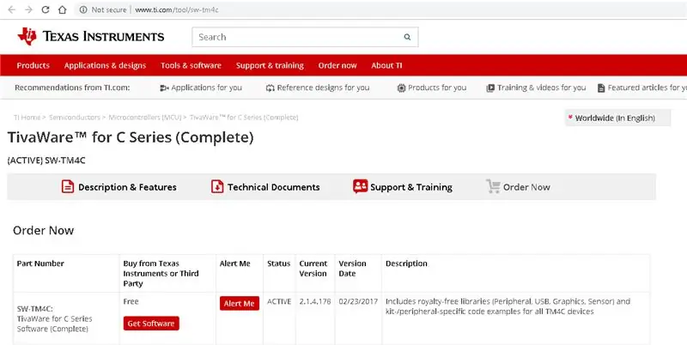Click version value 2.1.4.178
Viewport: 687px width, 345px height.
point(315,301)
